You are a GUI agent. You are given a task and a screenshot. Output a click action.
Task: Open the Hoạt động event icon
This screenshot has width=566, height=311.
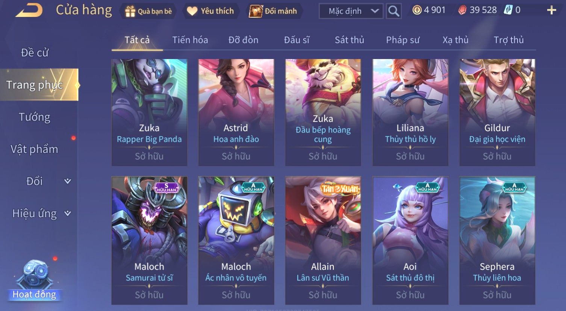[x=35, y=280]
